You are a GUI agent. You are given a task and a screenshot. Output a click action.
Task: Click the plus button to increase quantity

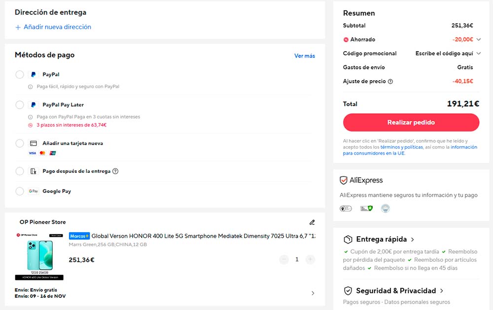(310, 259)
